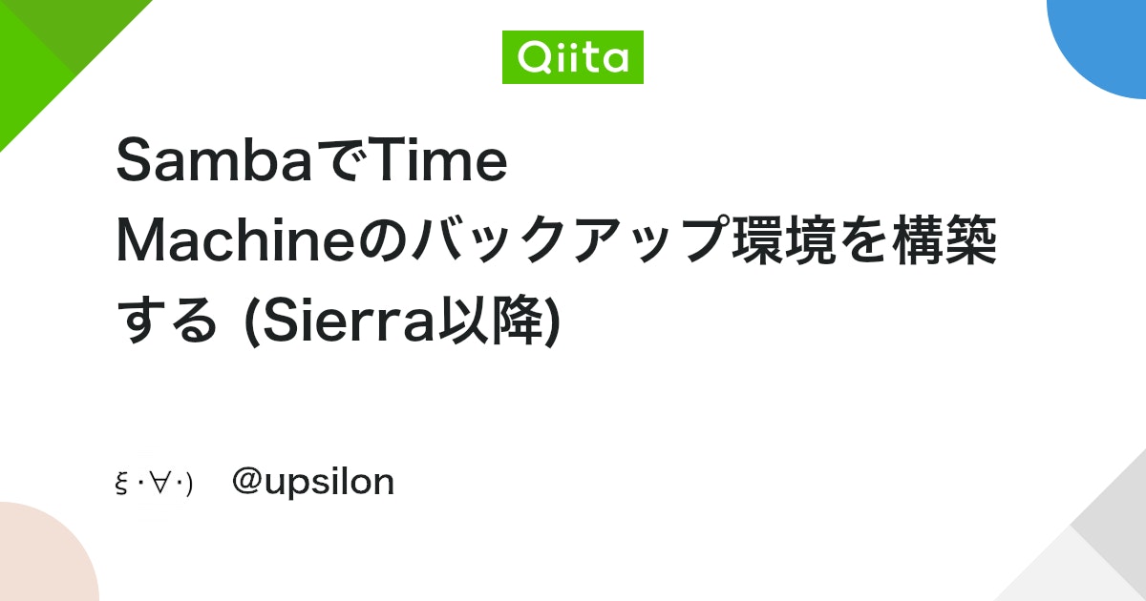The image size is (1146, 601).
Task: Click the author avatar kaomoji icon
Action: [154, 484]
